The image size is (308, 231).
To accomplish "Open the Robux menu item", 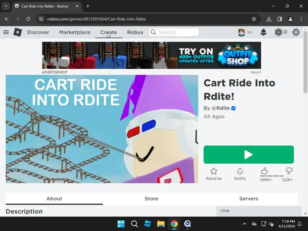I will pyautogui.click(x=135, y=32).
